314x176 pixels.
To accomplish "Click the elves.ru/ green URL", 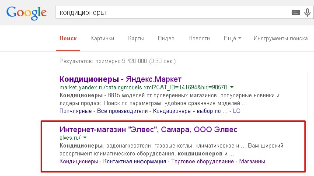I will click(70, 138).
